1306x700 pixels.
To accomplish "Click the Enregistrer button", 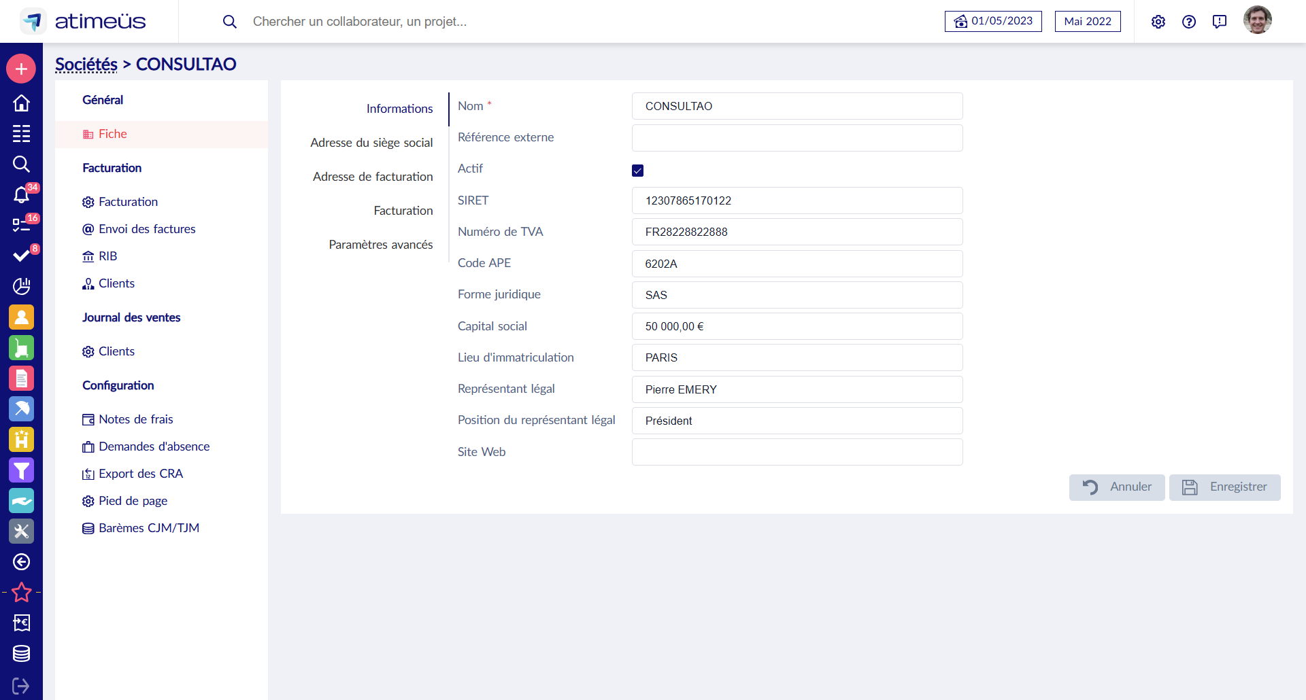I will 1224,487.
